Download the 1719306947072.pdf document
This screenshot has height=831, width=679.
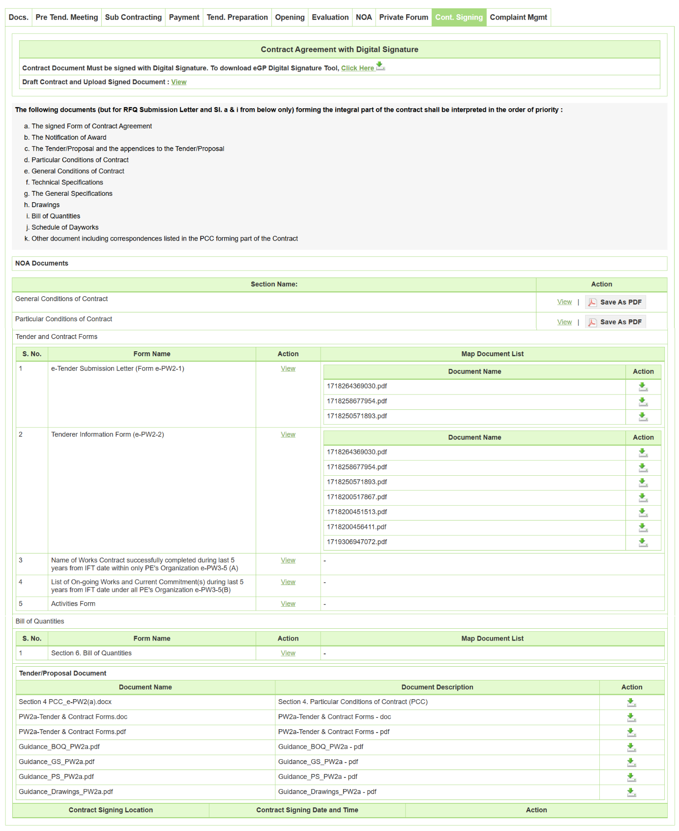pos(643,542)
